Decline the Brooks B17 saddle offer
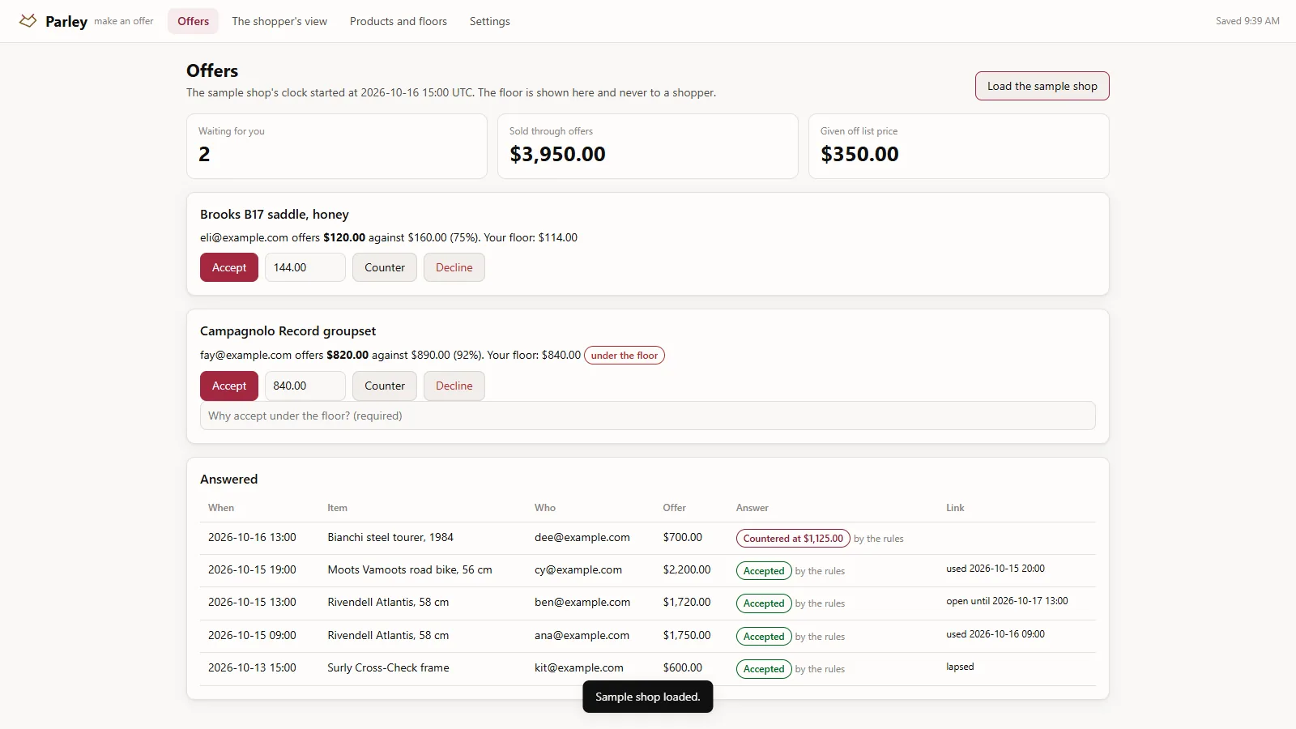The image size is (1296, 729). click(454, 267)
